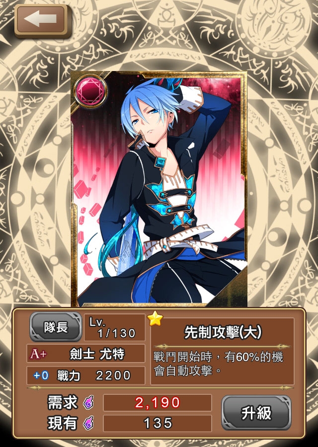Tap the purple crystal beside 現有
Screen dimensions: 318x447
tap(88, 423)
